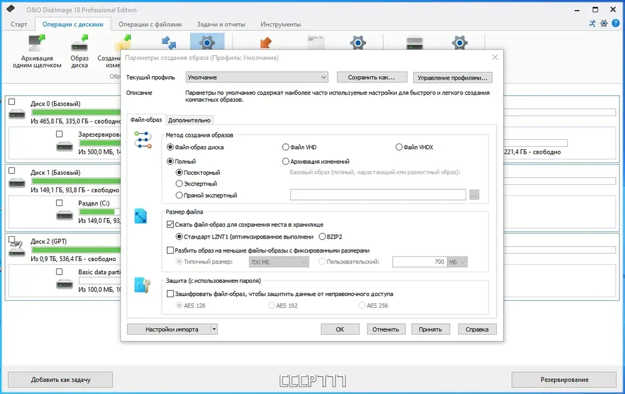Open the Инструменты tab
Viewport: 625px width, 394px height.
[281, 24]
